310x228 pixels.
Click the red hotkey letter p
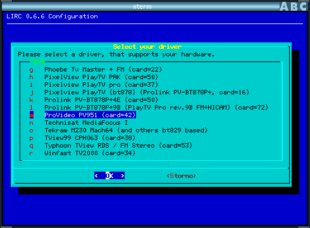click(32, 139)
